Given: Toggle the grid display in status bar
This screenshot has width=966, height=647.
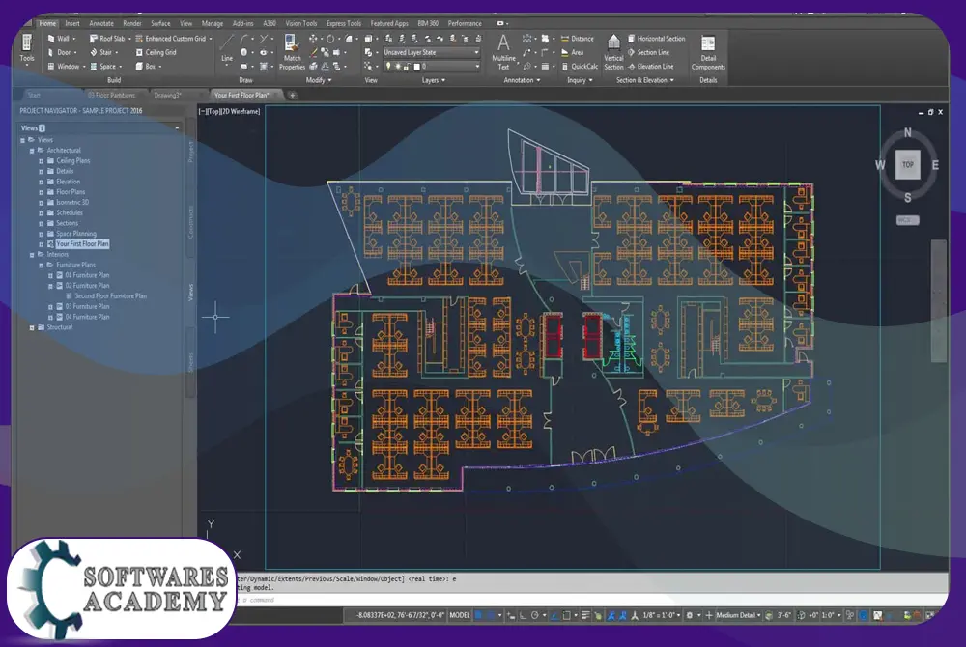Looking at the screenshot, I should tap(479, 615).
